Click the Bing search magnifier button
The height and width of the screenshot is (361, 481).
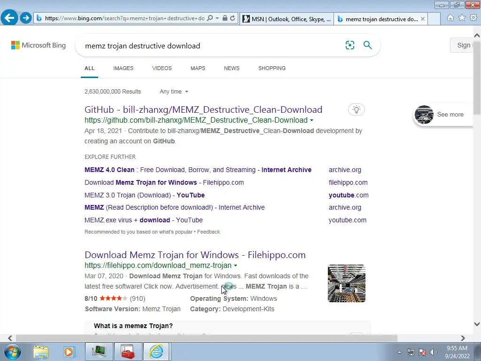click(367, 45)
